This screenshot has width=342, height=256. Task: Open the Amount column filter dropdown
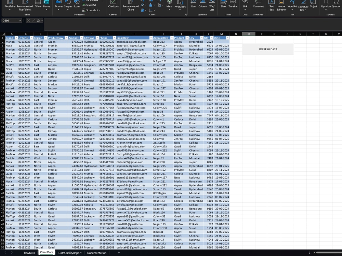[x=82, y=38]
